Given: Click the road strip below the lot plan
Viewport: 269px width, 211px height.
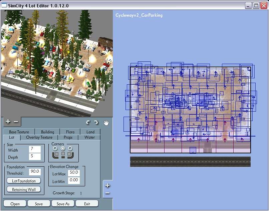Looking at the screenshot, I should [190, 161].
